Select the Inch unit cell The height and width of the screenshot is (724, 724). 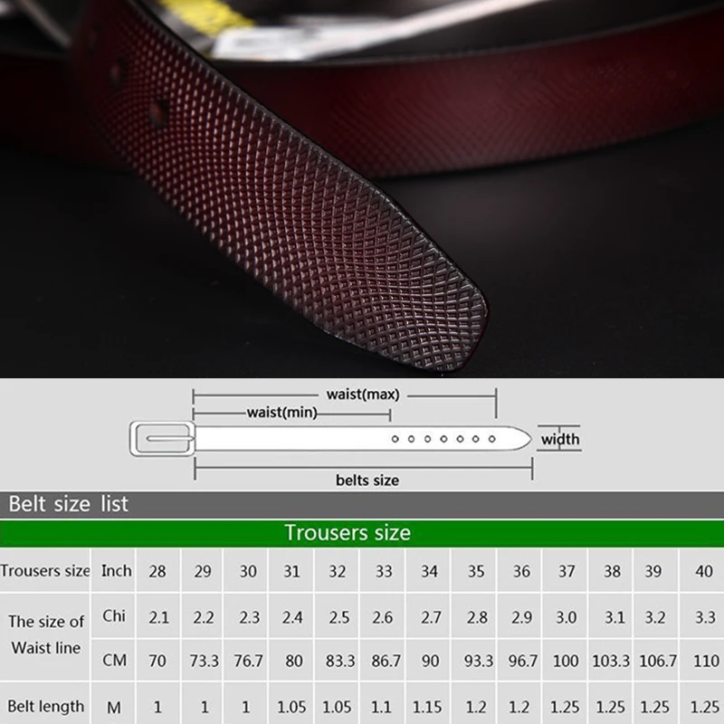[x=116, y=571]
